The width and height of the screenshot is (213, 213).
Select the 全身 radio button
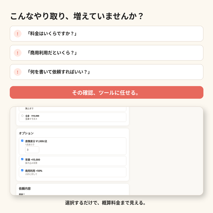[22, 116]
